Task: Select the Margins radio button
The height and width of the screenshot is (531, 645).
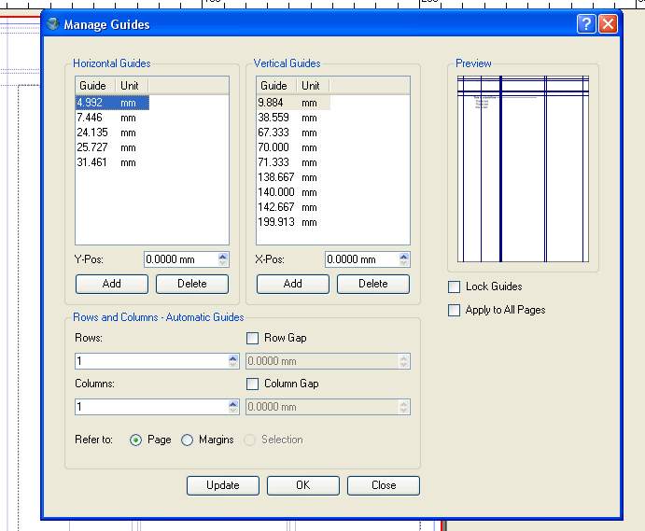Action: click(x=187, y=440)
